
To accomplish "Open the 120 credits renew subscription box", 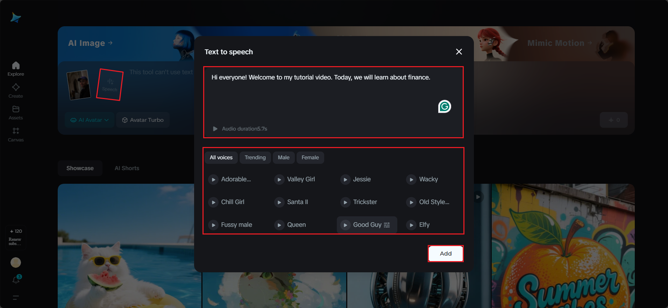I will coord(16,238).
